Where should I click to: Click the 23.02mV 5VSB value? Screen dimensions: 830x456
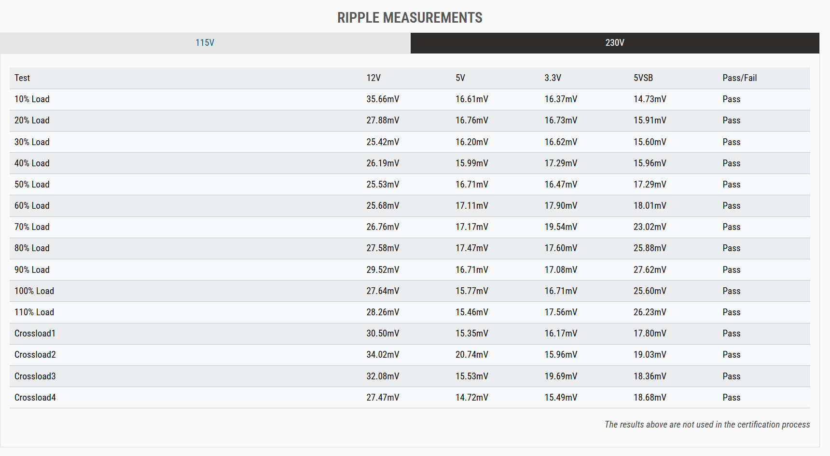650,227
